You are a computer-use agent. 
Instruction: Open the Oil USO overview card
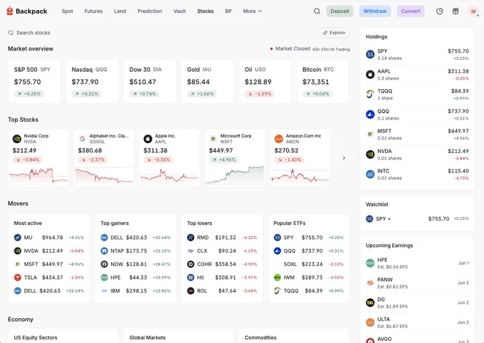(265, 82)
